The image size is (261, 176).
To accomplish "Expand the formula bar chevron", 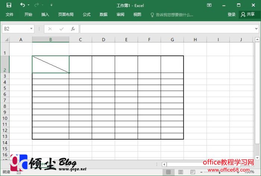I will [257, 29].
